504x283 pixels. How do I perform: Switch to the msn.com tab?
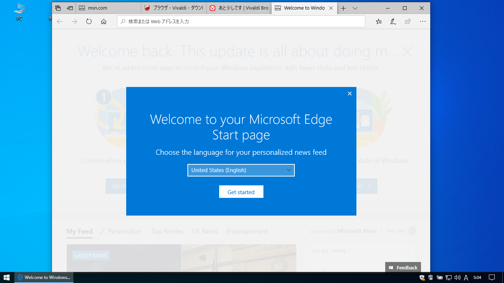pyautogui.click(x=109, y=8)
